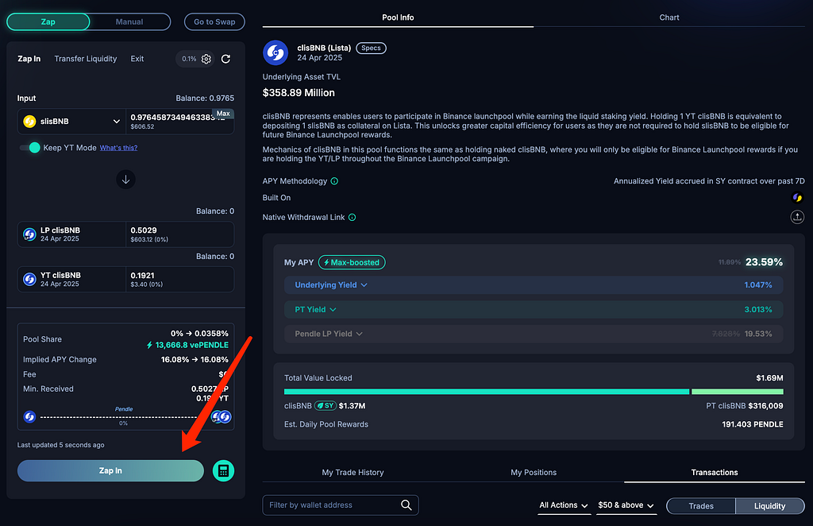
Task: Click the swap direction down arrow icon
Action: coord(125,180)
